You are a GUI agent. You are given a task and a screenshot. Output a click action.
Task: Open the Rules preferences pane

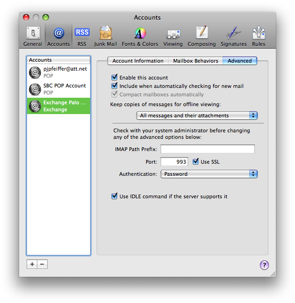coord(258,36)
